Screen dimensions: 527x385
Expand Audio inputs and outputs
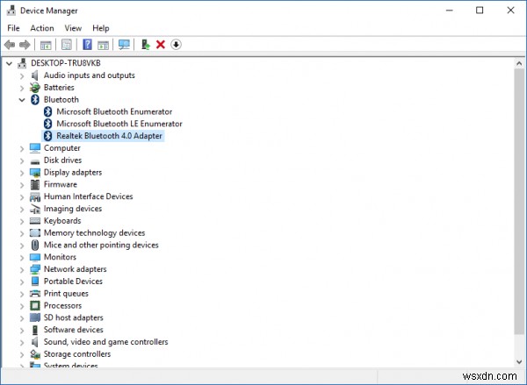coord(22,75)
